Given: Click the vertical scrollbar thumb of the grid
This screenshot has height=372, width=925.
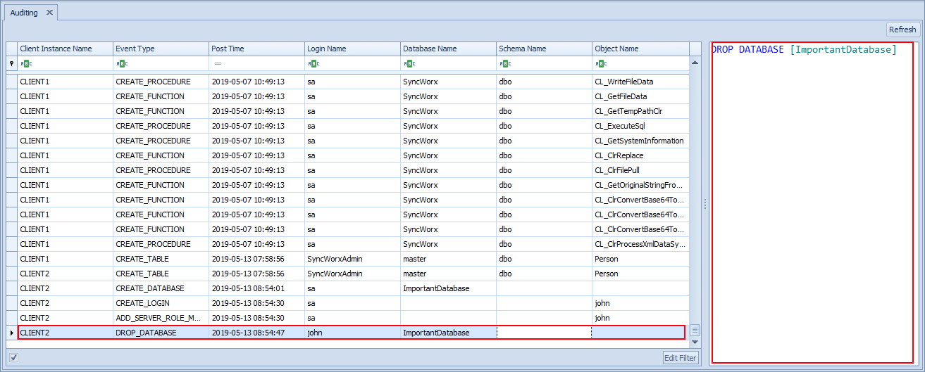Looking at the screenshot, I should click(x=695, y=330).
